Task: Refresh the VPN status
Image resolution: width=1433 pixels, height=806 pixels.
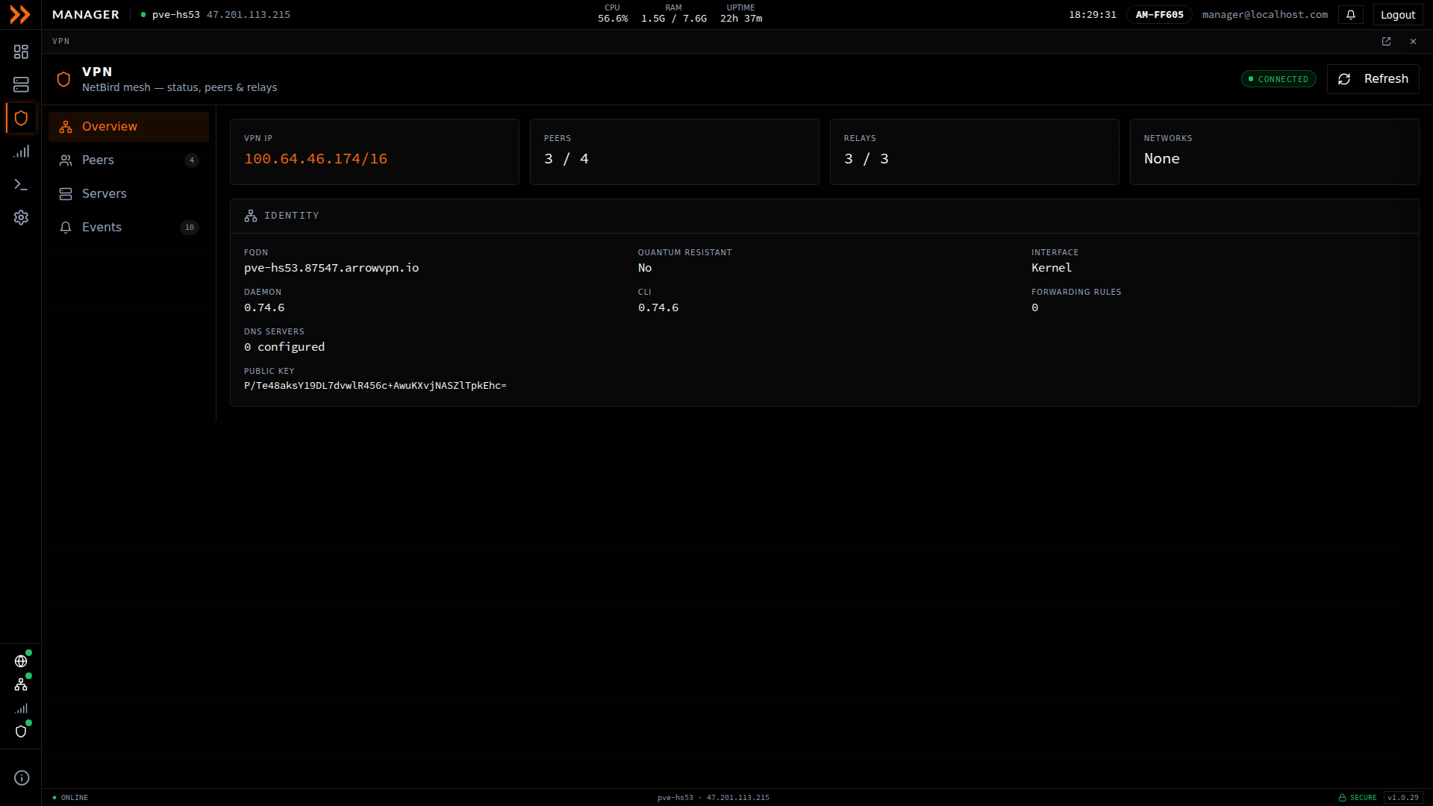Action: point(1373,79)
